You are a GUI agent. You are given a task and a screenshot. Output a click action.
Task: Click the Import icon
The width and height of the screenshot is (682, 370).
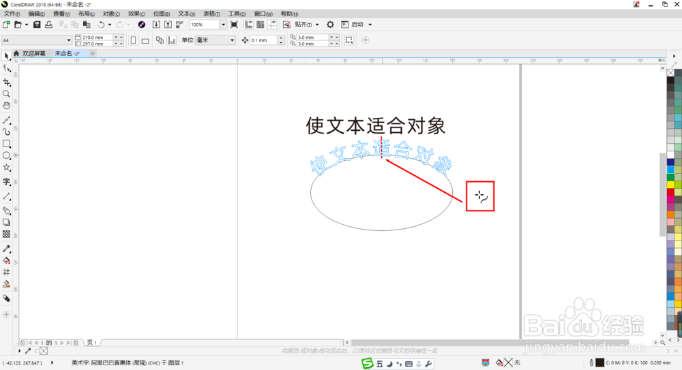(x=156, y=25)
